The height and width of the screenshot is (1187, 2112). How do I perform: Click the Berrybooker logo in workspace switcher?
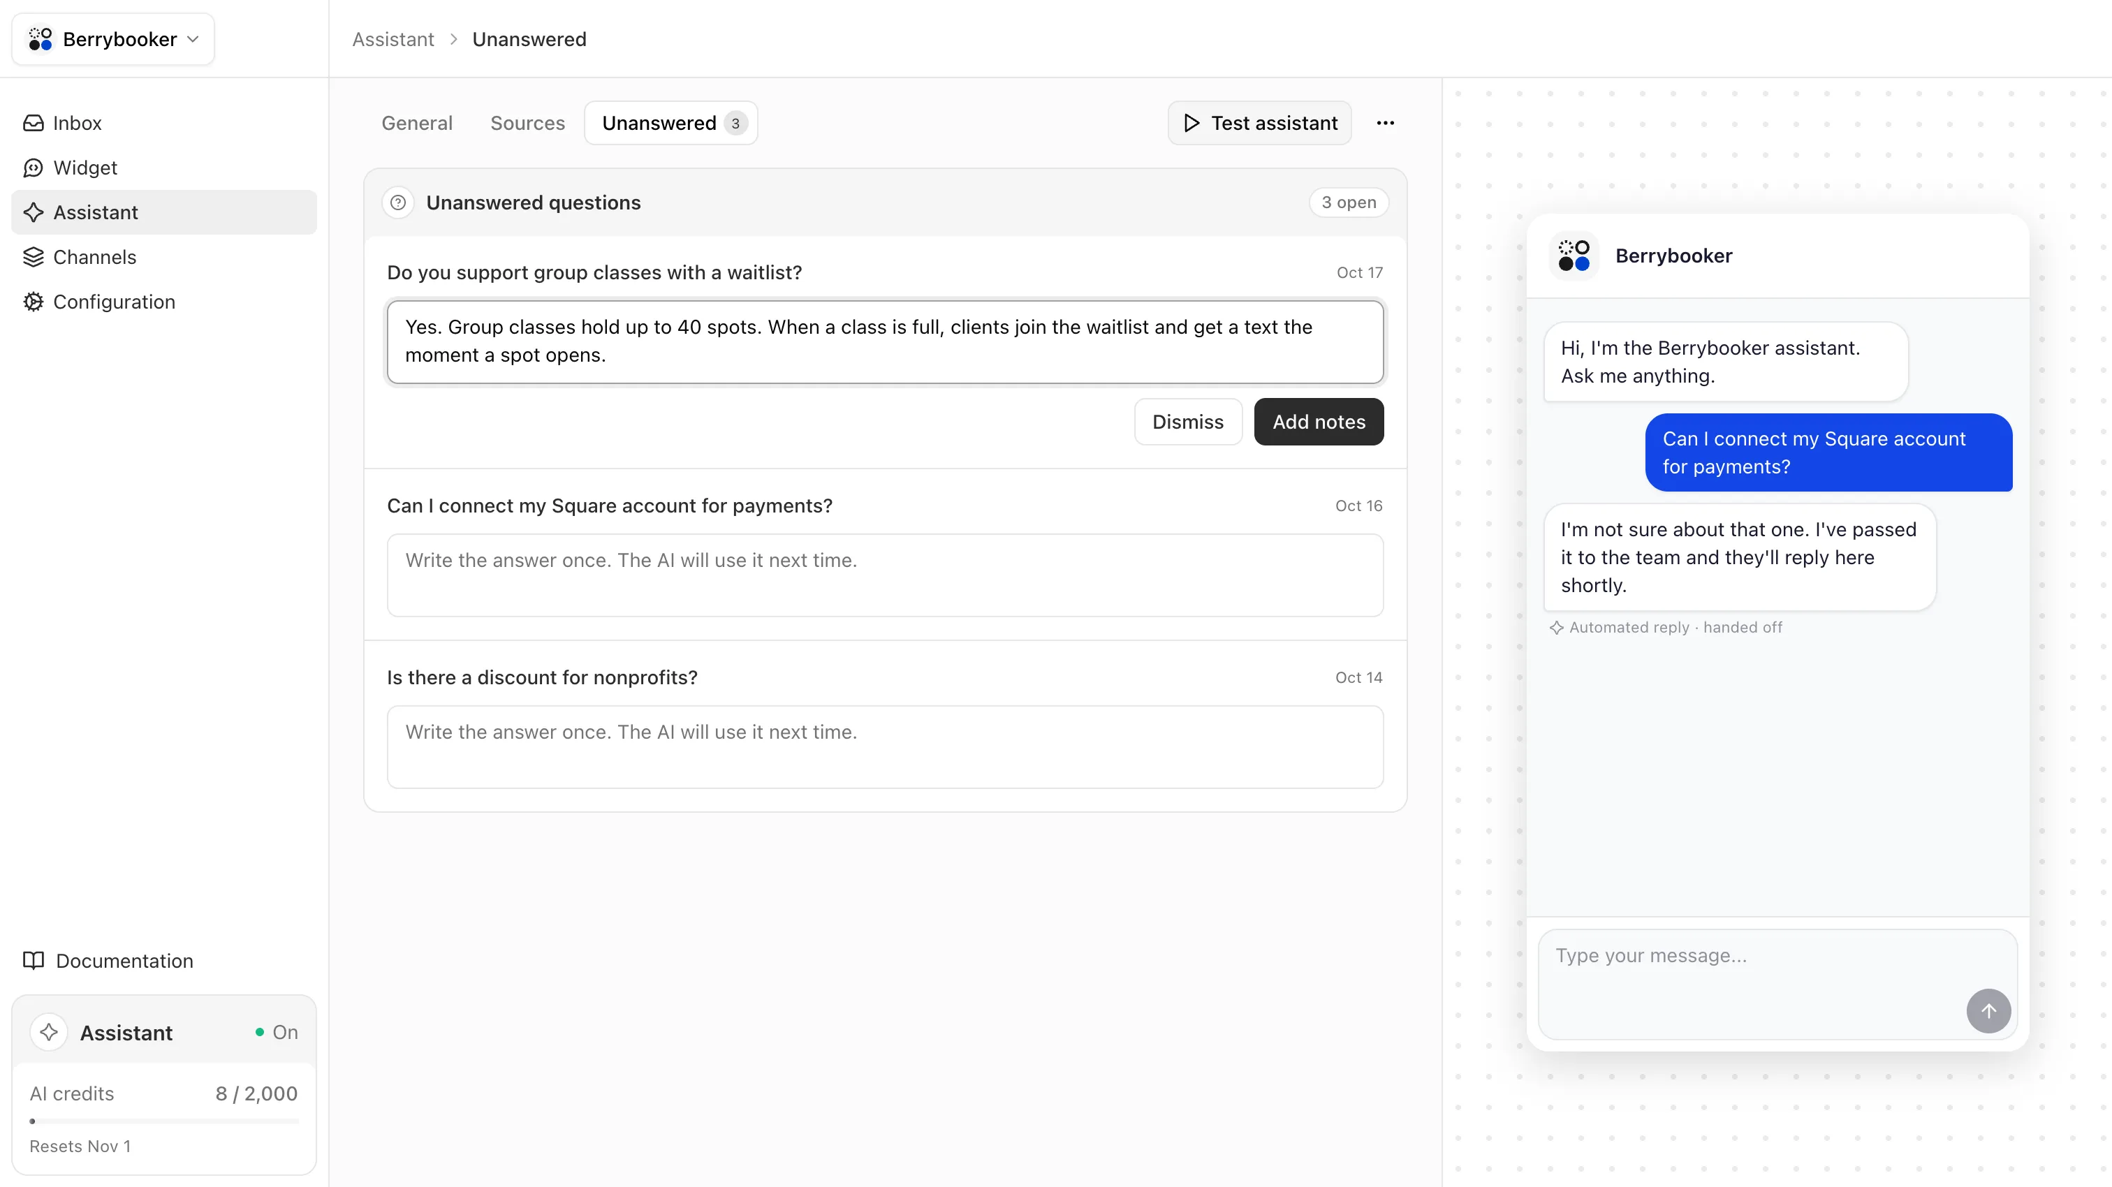click(41, 38)
